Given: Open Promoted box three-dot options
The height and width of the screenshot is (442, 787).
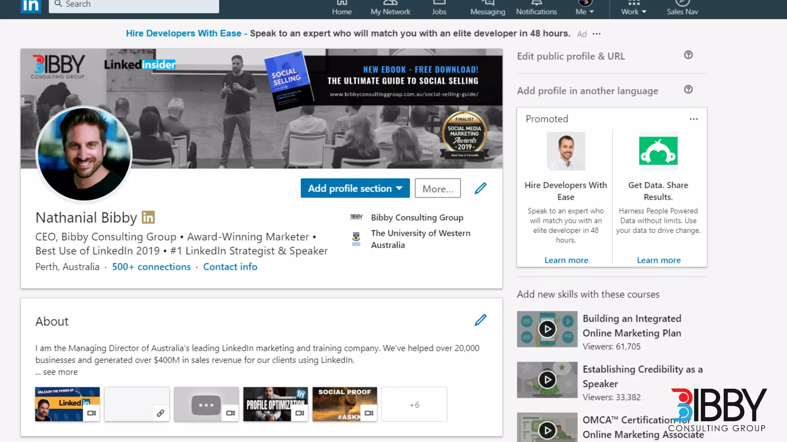Looking at the screenshot, I should tap(694, 119).
